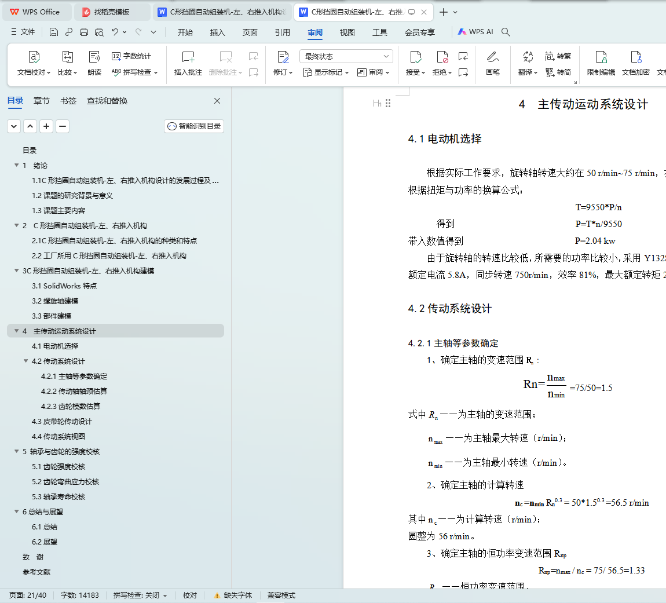
Task: Switch to the 开始 ribbon tab
Action: point(185,32)
